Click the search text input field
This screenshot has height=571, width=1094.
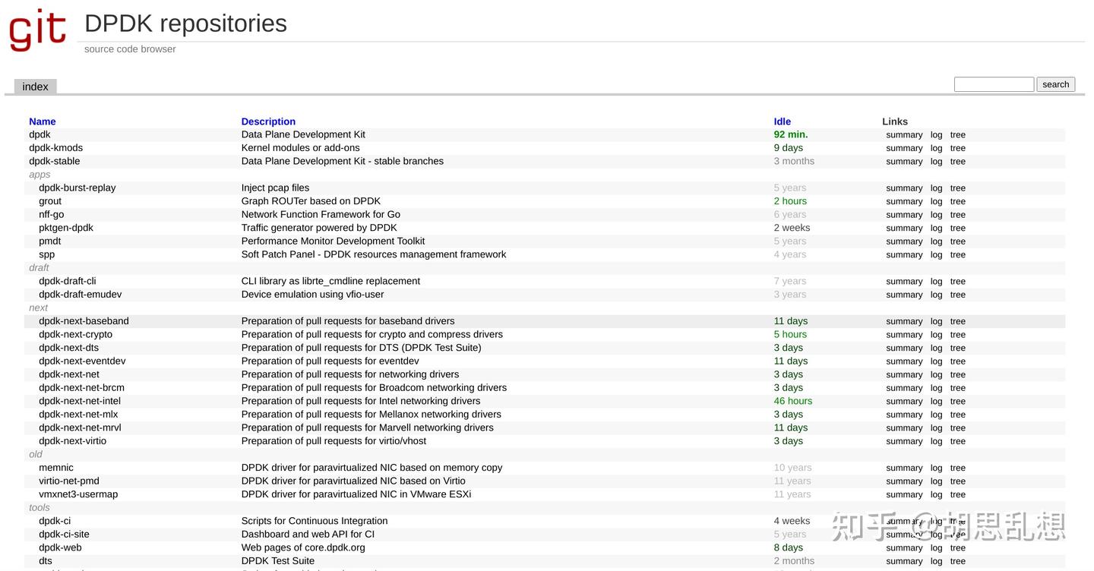coord(993,84)
